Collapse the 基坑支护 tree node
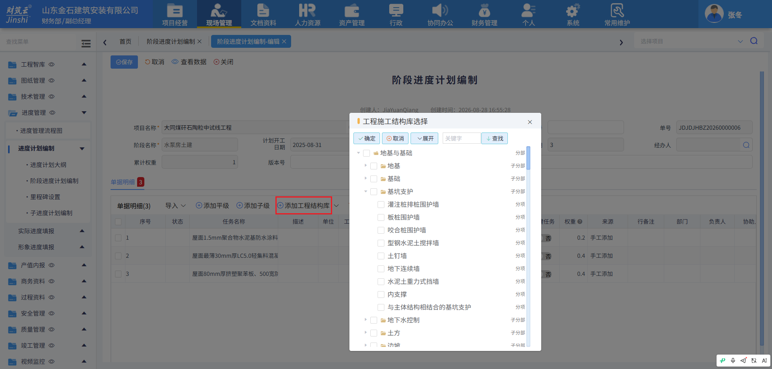Viewport: 772px width, 369px height. click(x=365, y=192)
